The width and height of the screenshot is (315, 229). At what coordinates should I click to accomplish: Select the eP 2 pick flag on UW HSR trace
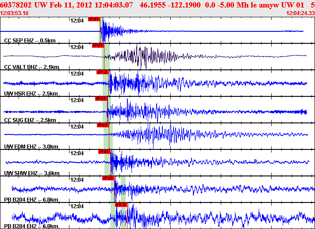pyautogui.click(x=103, y=72)
